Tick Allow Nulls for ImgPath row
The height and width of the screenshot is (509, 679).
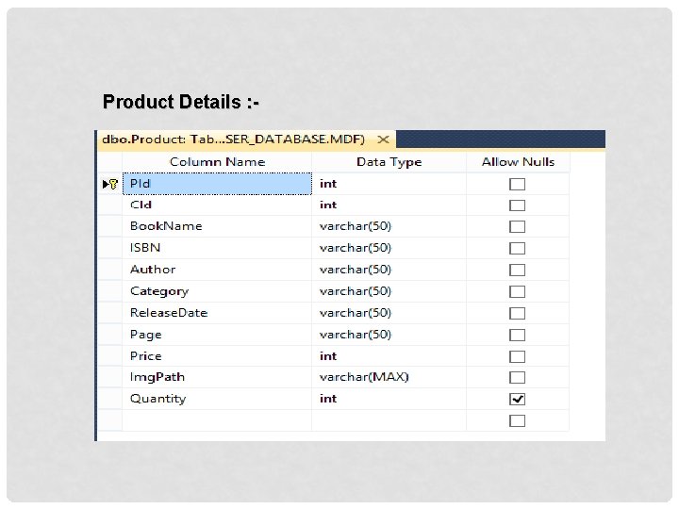point(517,377)
